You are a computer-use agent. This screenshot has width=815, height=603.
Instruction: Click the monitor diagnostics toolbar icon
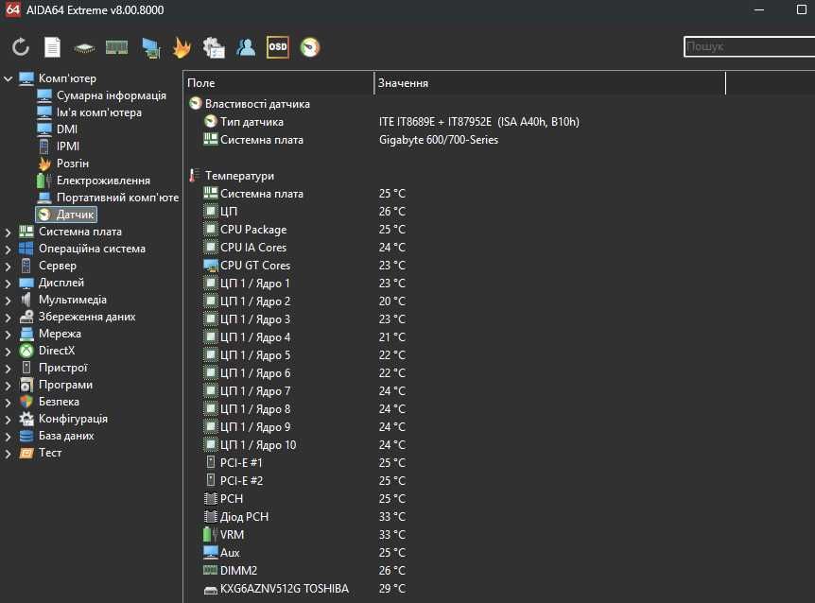pos(150,48)
